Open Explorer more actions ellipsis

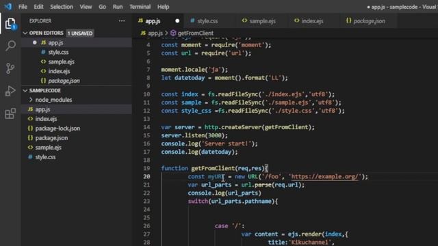pyautogui.click(x=122, y=21)
